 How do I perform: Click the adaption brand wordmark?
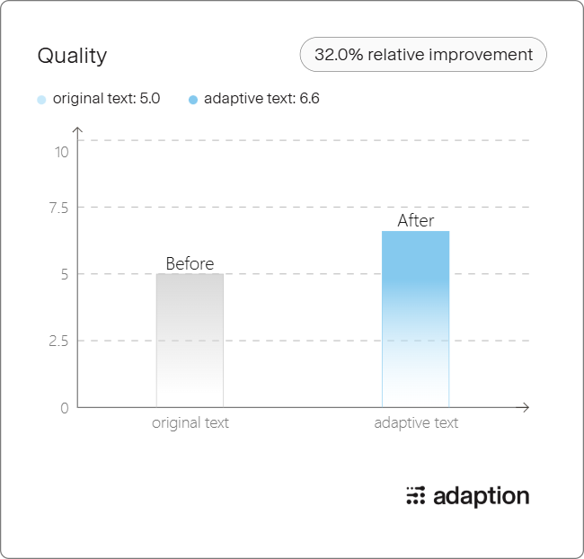click(x=482, y=497)
